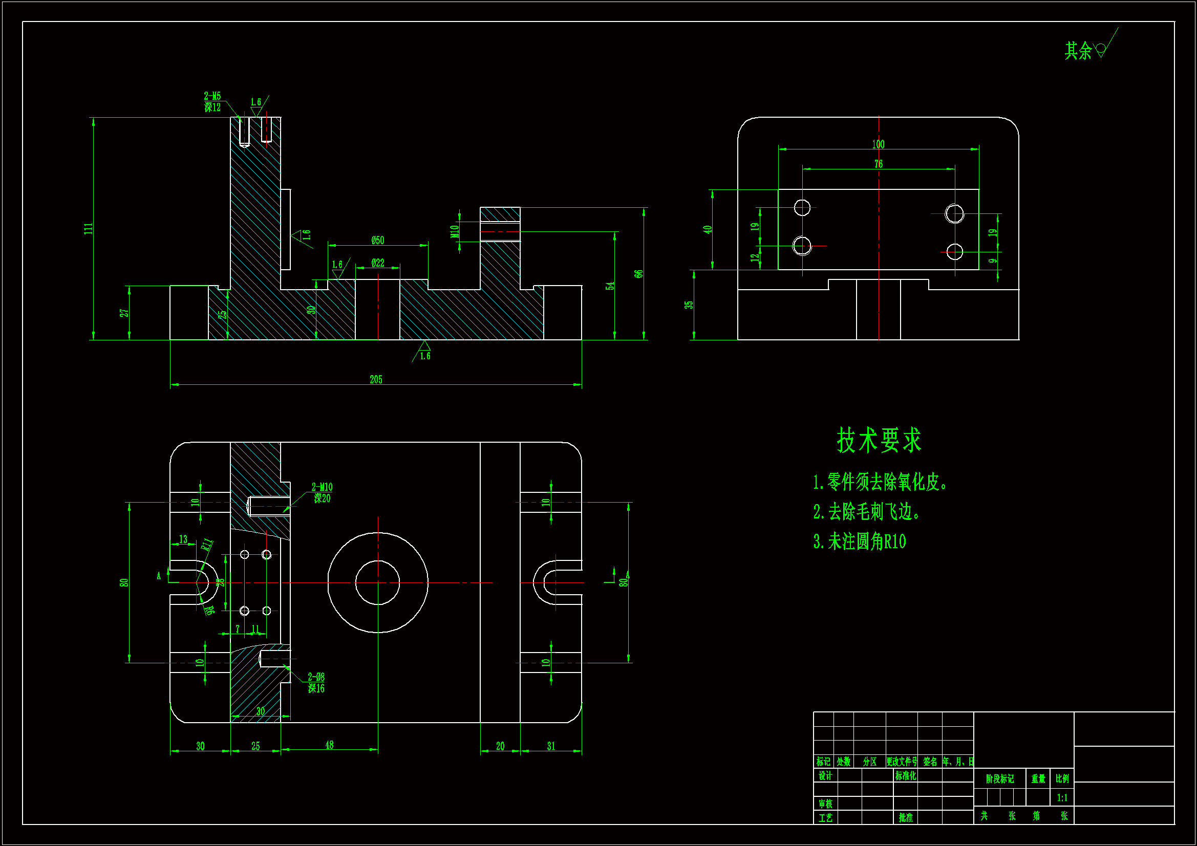Image resolution: width=1197 pixels, height=846 pixels.
Task: Select the 100 width dimension in side view
Action: tap(879, 144)
